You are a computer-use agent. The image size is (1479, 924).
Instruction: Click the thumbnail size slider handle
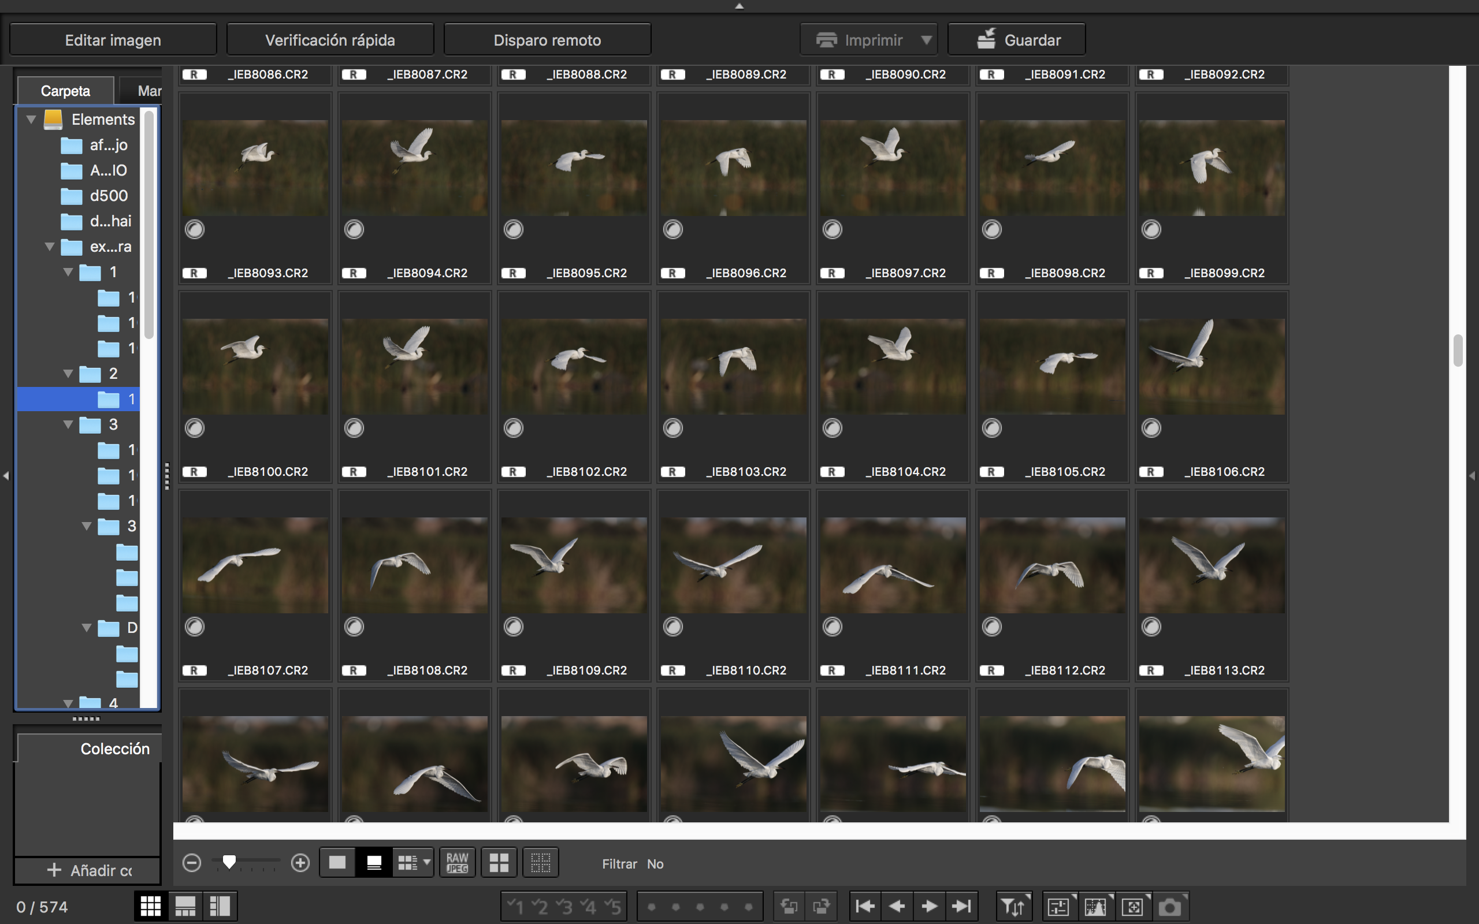click(x=229, y=862)
